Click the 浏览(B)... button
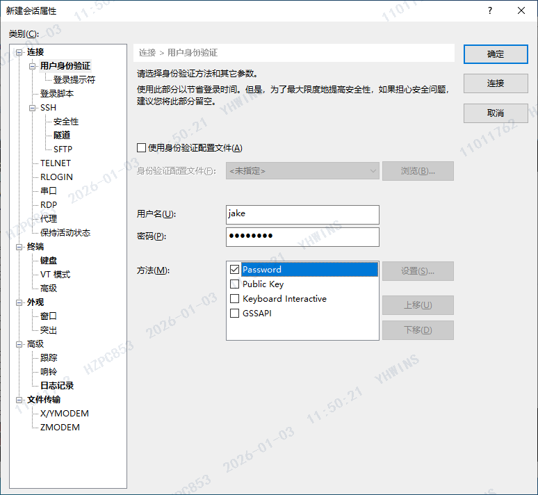Screen dimensions: 538x495 coord(418,171)
